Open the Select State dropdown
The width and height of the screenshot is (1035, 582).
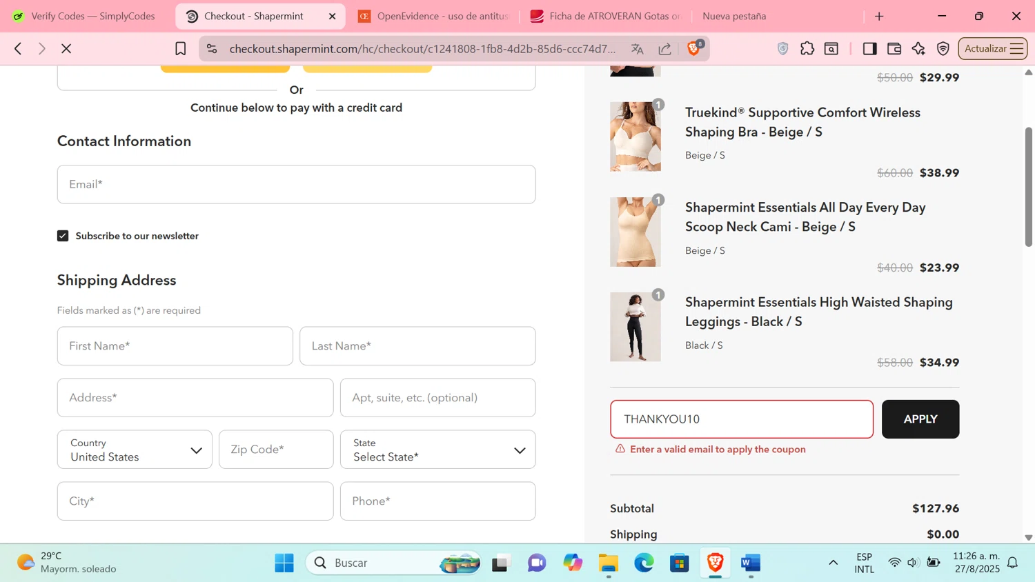tap(437, 450)
